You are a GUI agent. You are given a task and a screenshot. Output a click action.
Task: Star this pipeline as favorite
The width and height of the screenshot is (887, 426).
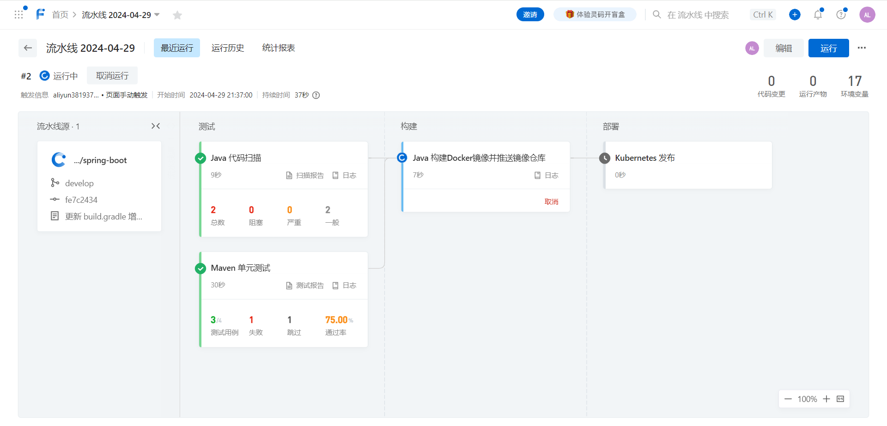[x=177, y=15]
